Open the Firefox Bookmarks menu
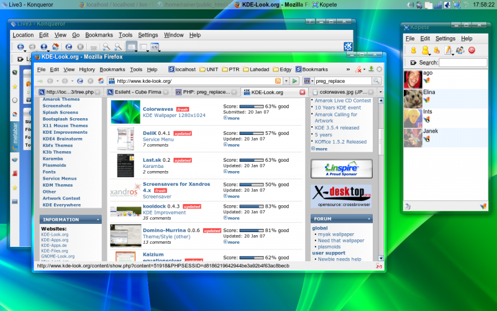The width and height of the screenshot is (497, 311). [x=112, y=70]
